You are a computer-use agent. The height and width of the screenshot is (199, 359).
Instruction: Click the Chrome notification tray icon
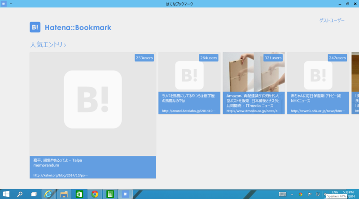(x=301, y=194)
